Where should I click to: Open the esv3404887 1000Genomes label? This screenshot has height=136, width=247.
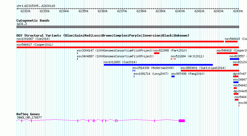click(x=115, y=56)
